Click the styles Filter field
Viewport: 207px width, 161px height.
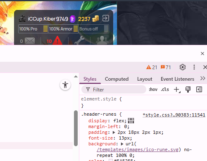point(114,89)
